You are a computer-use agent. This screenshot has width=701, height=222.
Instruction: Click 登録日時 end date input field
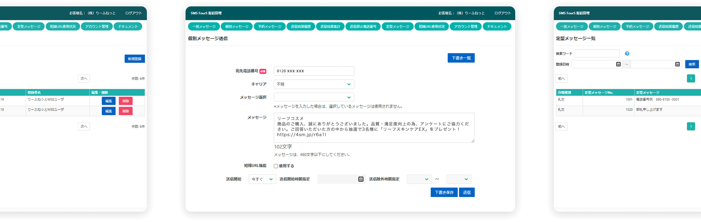[656, 64]
